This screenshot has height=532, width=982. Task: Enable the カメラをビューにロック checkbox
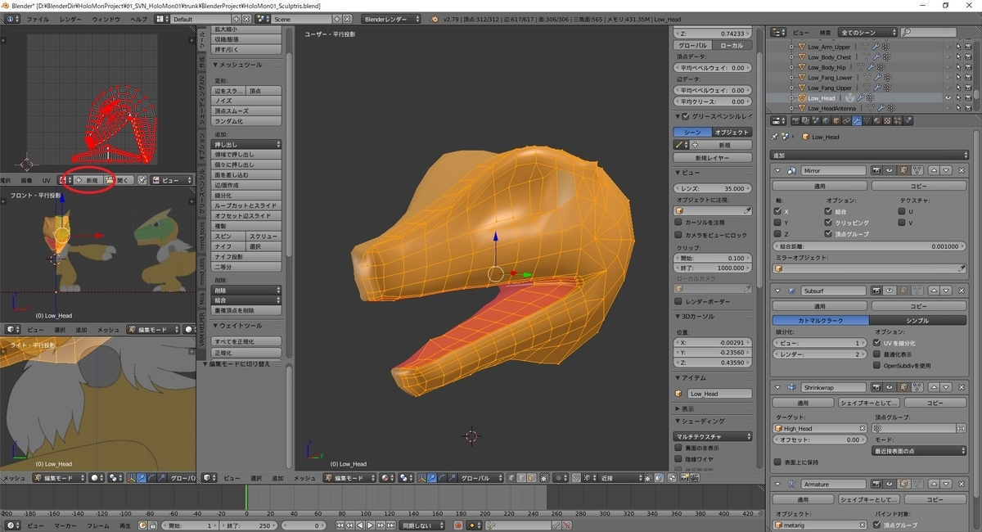tap(678, 235)
